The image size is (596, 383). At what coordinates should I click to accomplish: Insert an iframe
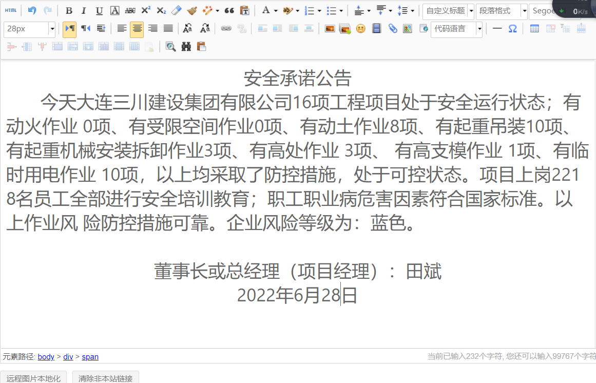point(424,29)
